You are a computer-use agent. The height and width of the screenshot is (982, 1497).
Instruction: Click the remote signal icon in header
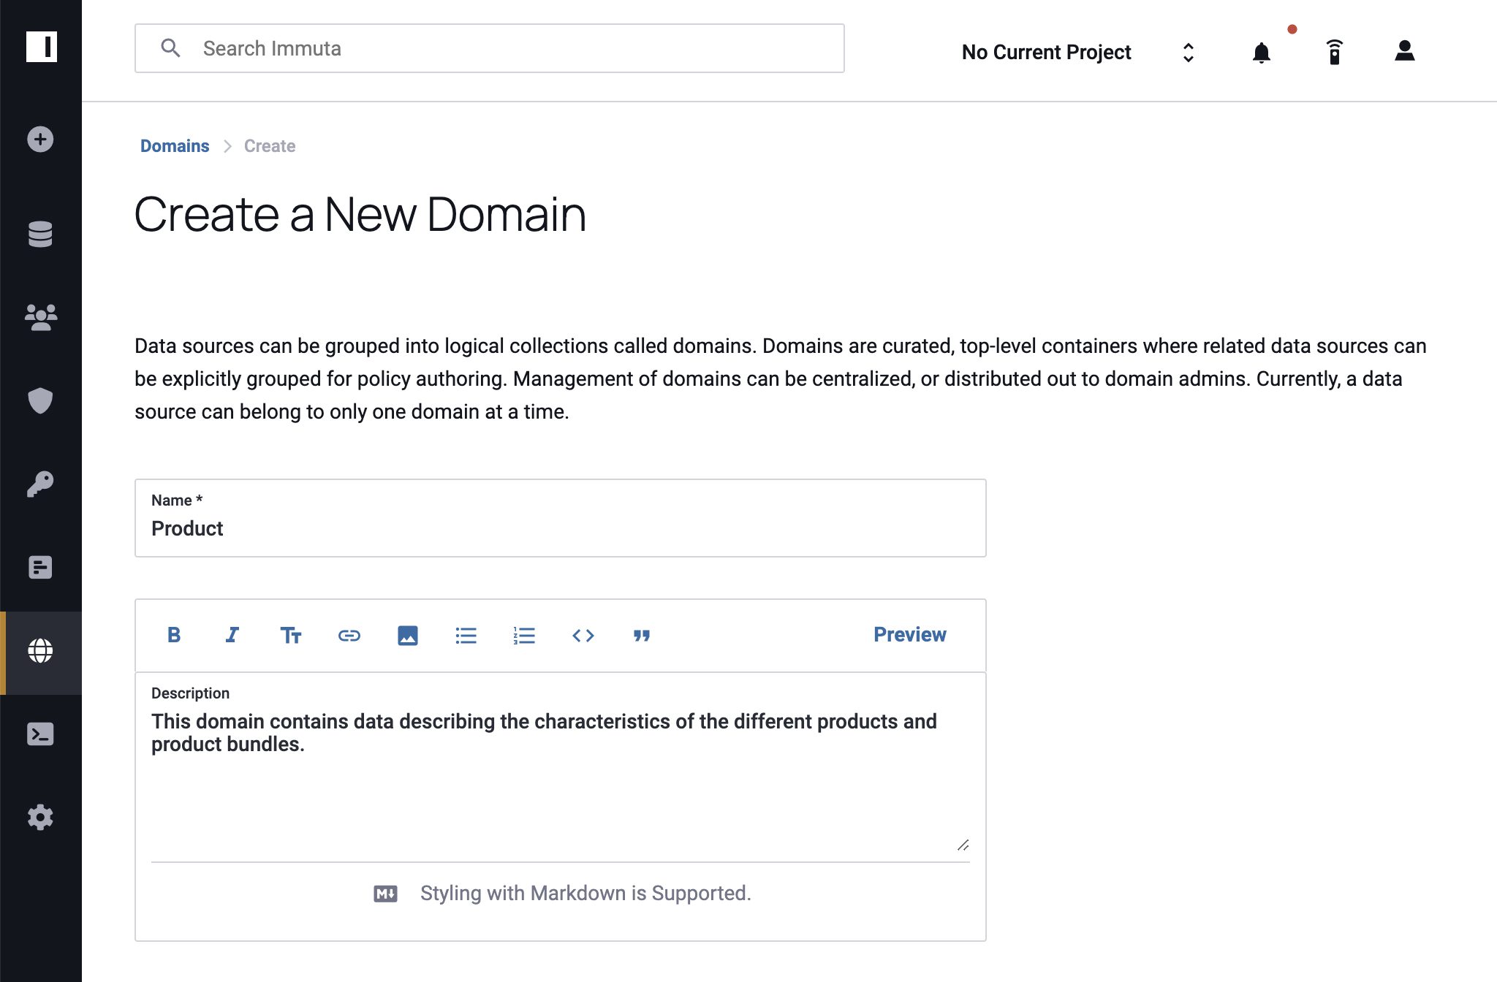click(1335, 53)
